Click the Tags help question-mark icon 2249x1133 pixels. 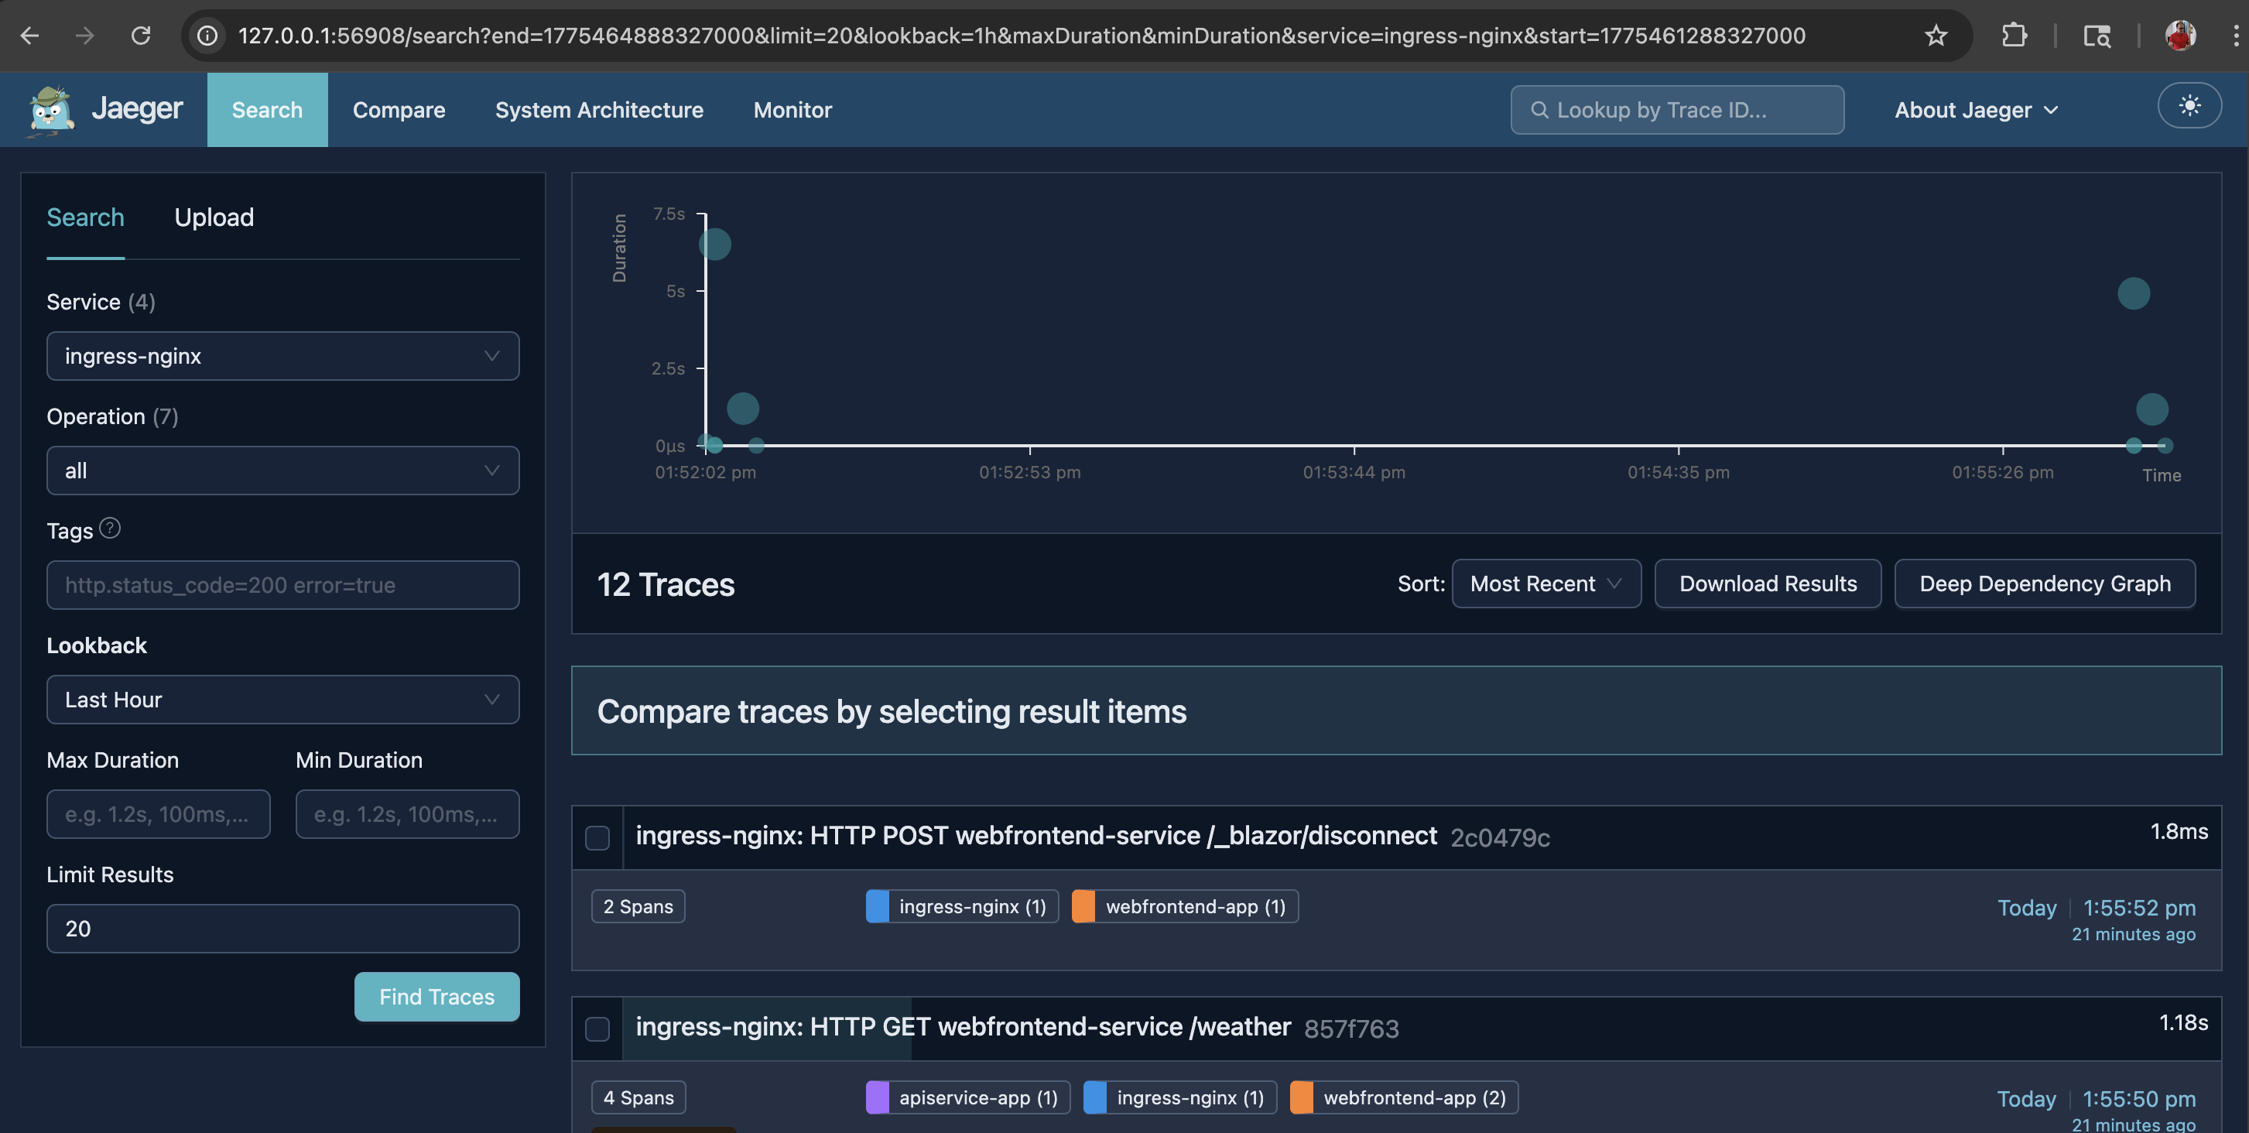tap(110, 528)
